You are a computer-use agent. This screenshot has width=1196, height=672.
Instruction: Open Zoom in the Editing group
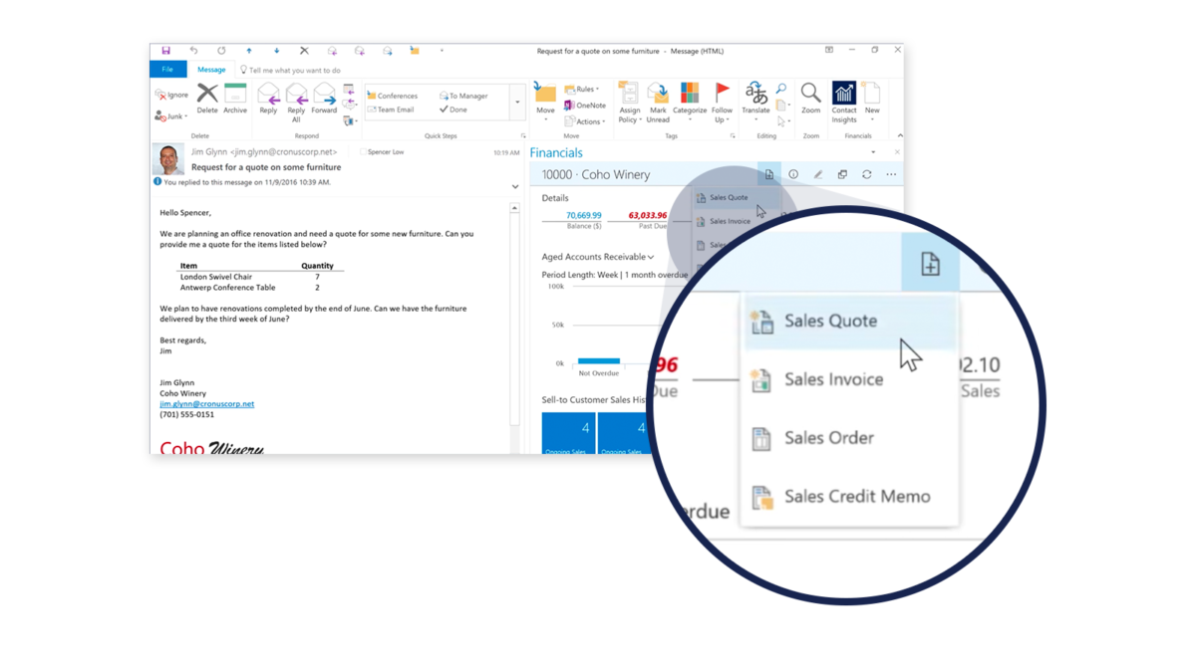pos(809,98)
